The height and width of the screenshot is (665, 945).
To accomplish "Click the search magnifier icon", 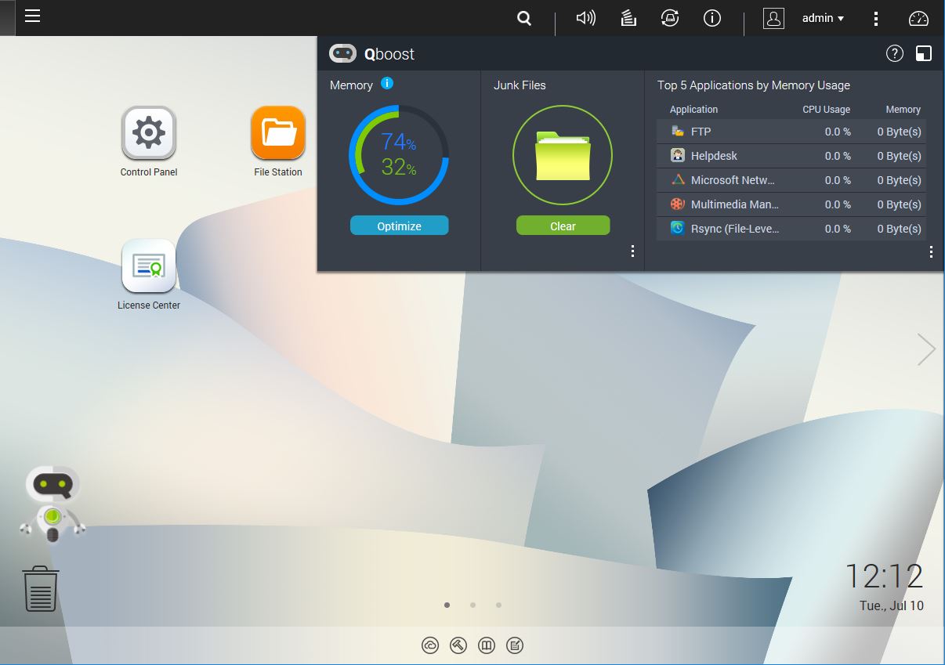I will tap(524, 18).
